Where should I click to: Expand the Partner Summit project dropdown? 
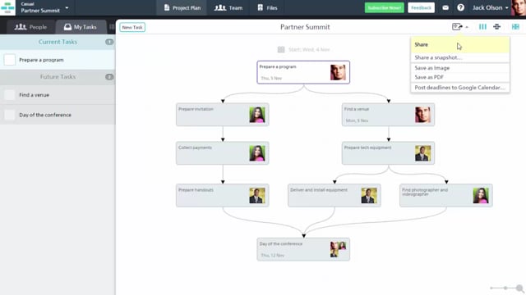67,7
